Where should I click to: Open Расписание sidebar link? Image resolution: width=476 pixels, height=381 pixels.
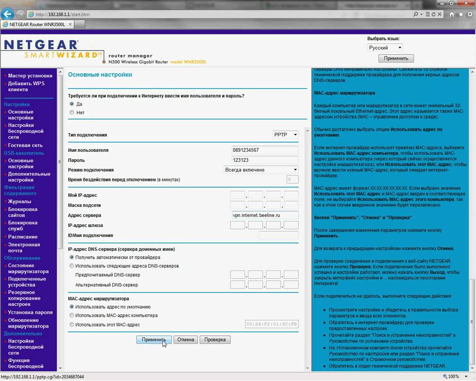(x=23, y=237)
